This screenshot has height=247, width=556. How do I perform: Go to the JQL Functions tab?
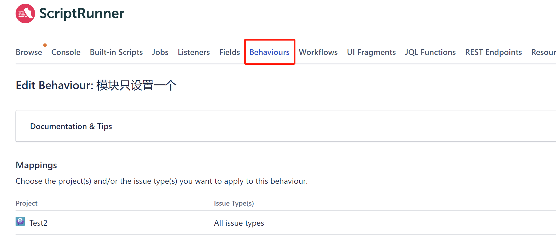coord(430,52)
